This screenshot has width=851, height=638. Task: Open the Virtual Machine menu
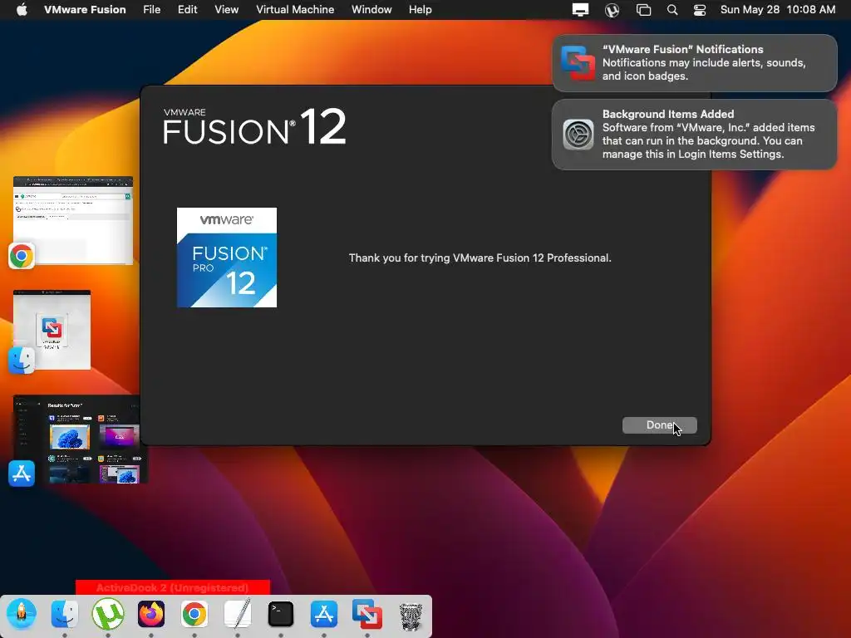point(295,10)
